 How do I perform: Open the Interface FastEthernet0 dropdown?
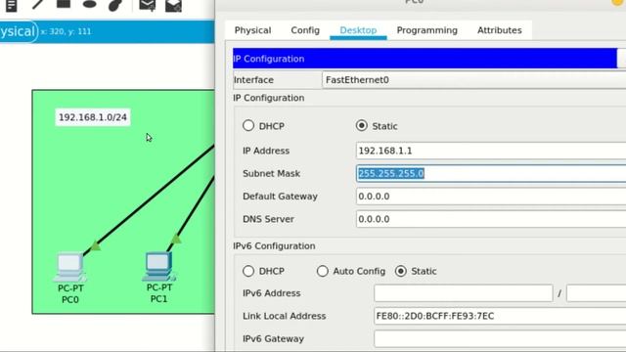click(x=473, y=80)
